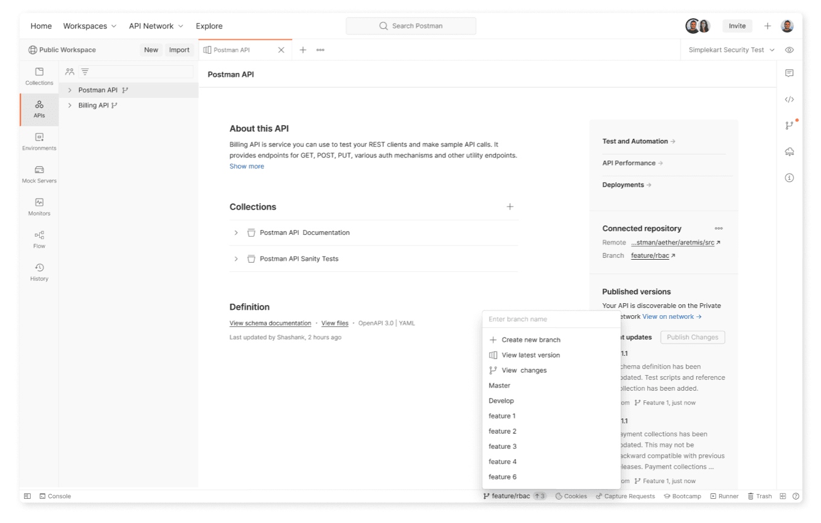Open the user profile avatar
Viewport: 821px width, 523px height.
coord(787,26)
